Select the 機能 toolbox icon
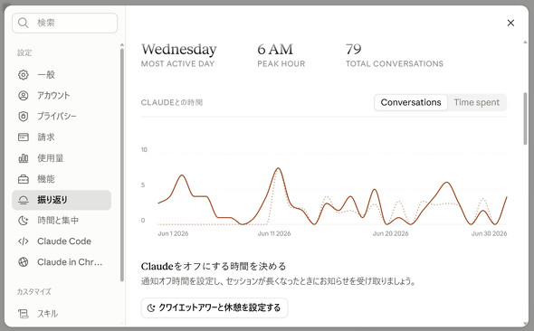 24,179
